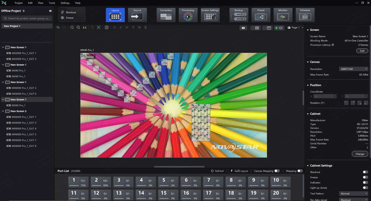The image size is (371, 201).
Task: Turn on the Indicator switch
Action: (x=365, y=182)
